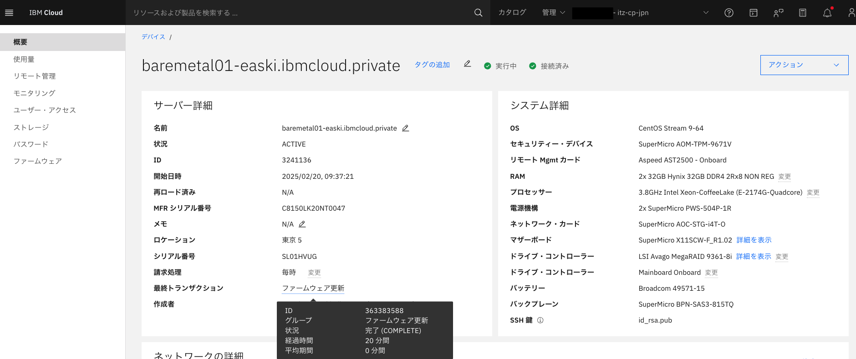Launch IBM Cloud Shell terminal icon
Viewport: 856px width, 359px height.
754,13
